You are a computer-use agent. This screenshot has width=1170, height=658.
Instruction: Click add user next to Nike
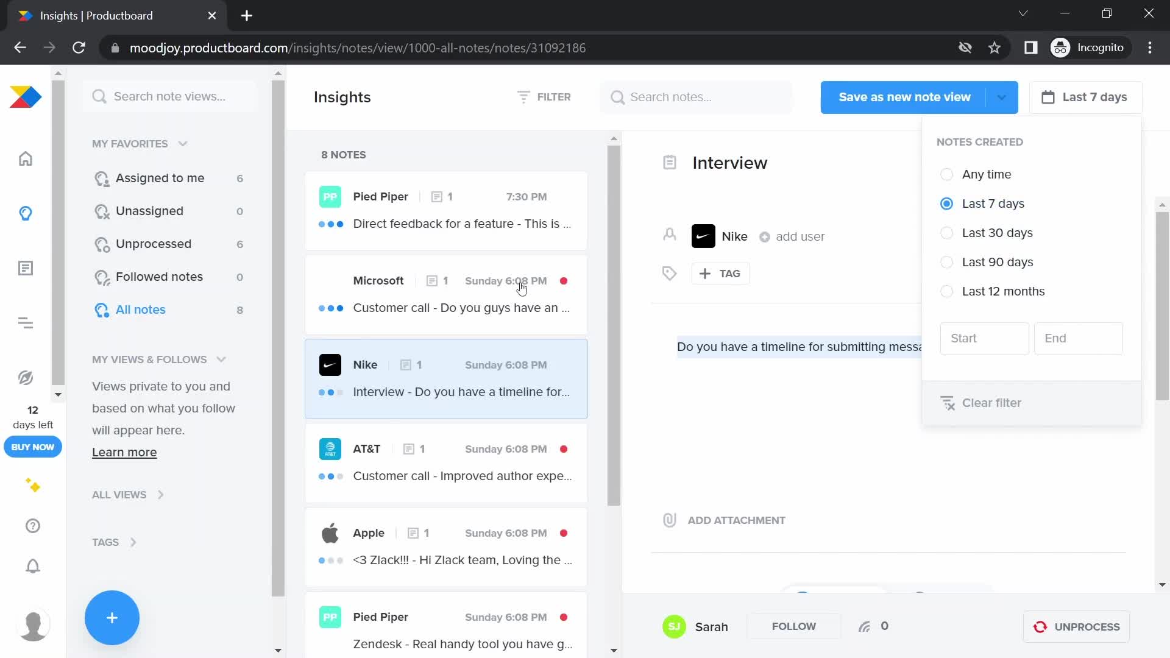[792, 237]
